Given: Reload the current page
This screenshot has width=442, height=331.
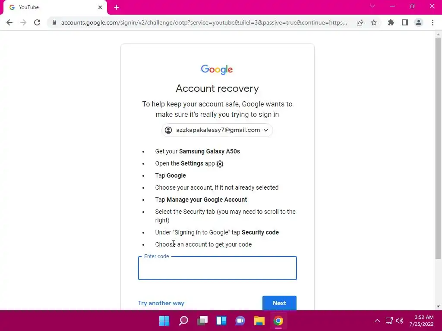Looking at the screenshot, I should [37, 22].
